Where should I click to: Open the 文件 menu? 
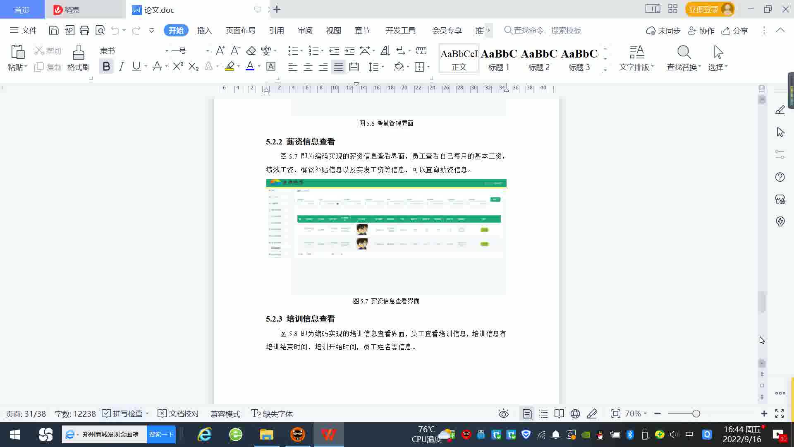23,30
